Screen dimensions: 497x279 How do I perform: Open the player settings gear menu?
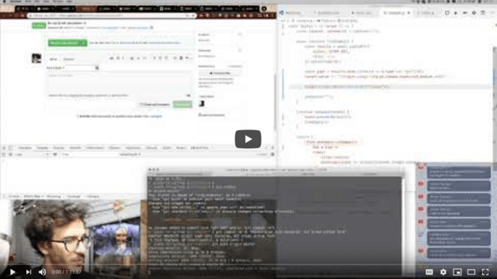click(443, 272)
